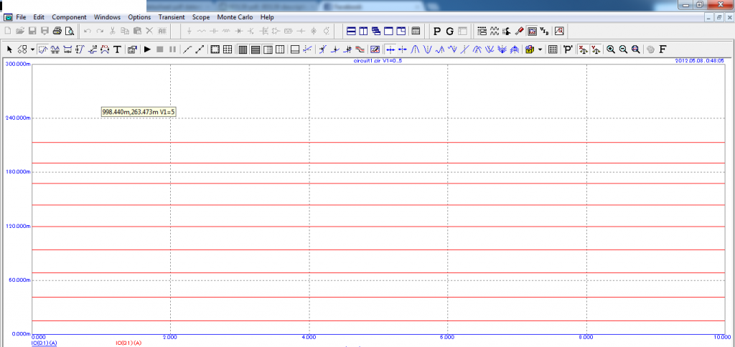Viewport: 735px width, 347px height.
Task: Open the Scope menu
Action: click(201, 17)
